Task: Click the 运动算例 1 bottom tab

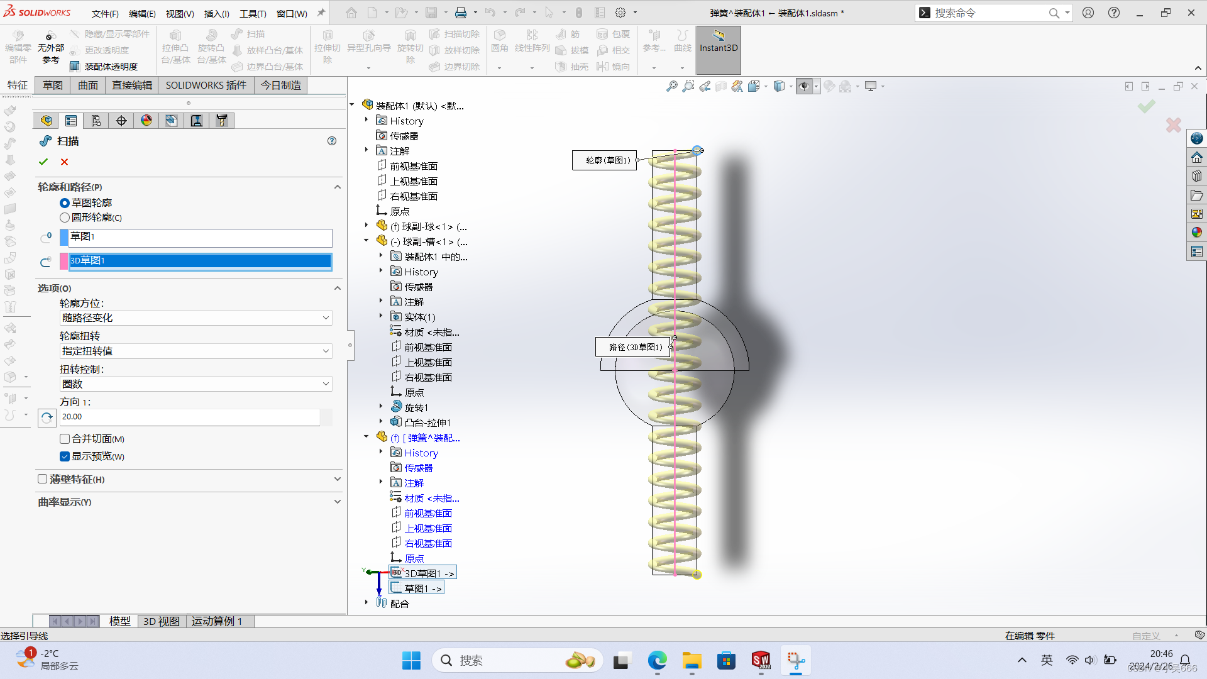Action: (217, 621)
